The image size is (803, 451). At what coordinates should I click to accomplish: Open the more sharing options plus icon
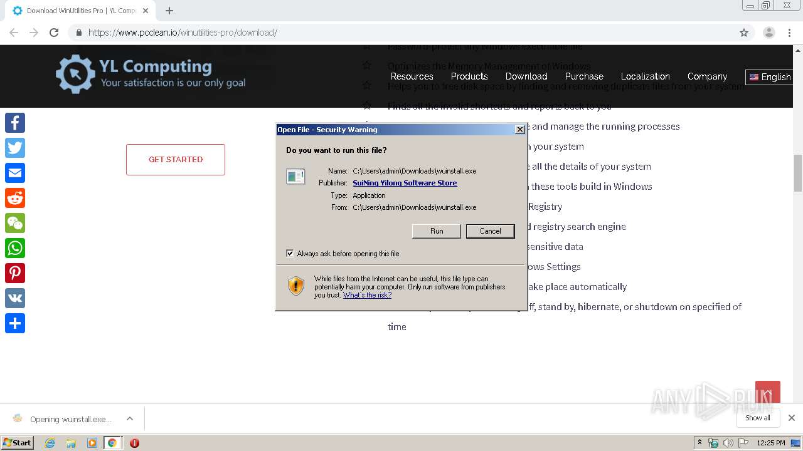(x=15, y=323)
